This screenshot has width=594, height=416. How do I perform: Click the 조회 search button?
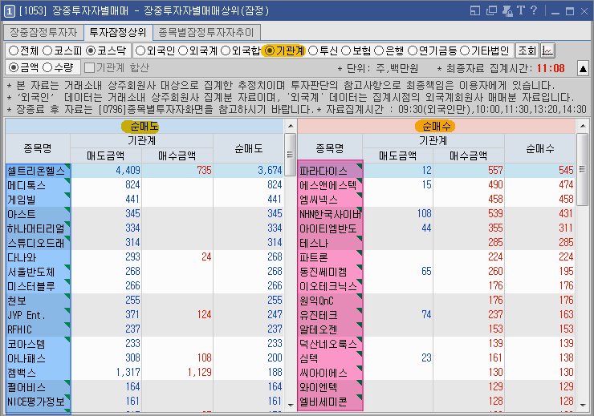coord(527,50)
